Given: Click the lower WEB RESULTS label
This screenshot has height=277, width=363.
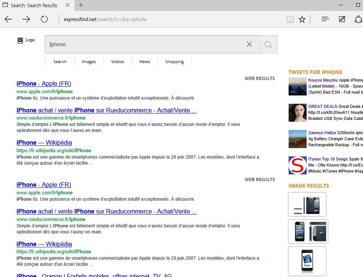Looking at the screenshot, I should tap(260, 180).
